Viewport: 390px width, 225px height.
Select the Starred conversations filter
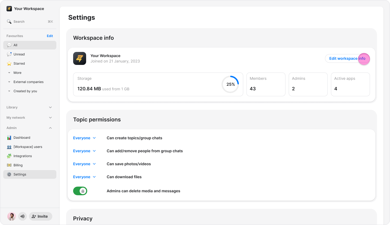(x=19, y=64)
